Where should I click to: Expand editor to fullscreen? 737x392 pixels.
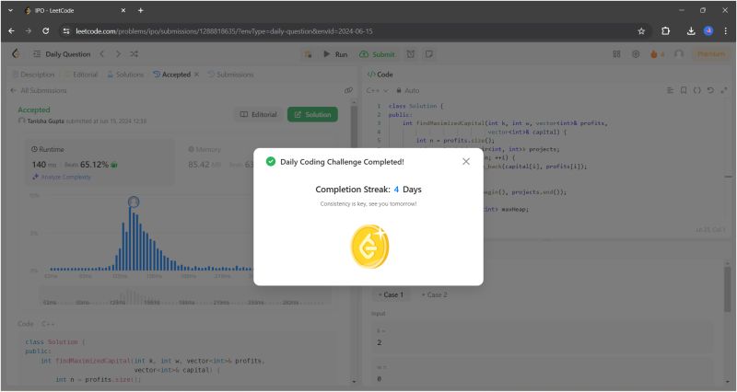pyautogui.click(x=724, y=90)
